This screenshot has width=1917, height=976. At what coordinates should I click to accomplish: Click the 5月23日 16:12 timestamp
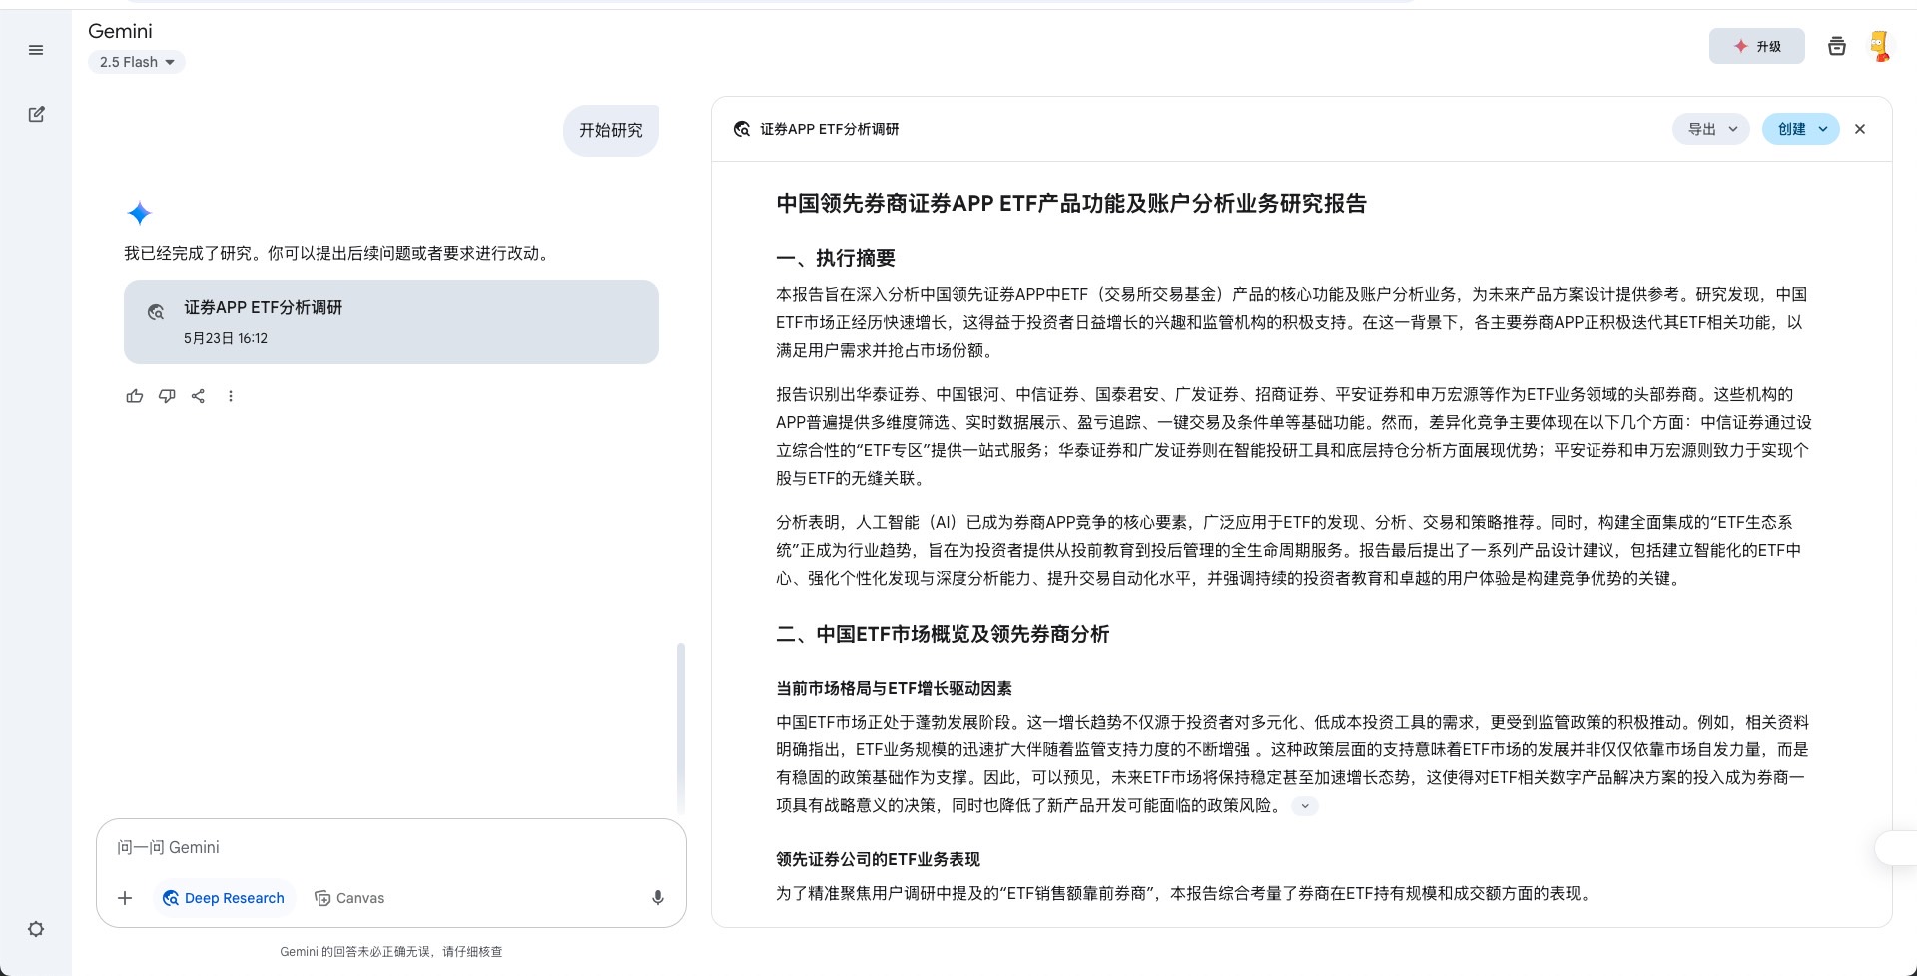226,338
